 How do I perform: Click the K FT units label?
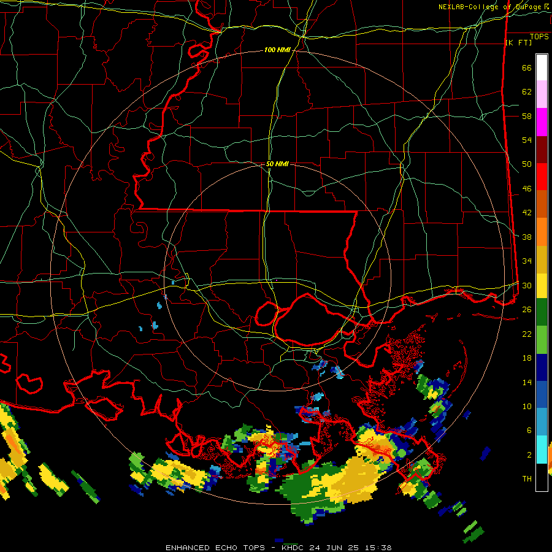[x=518, y=42]
